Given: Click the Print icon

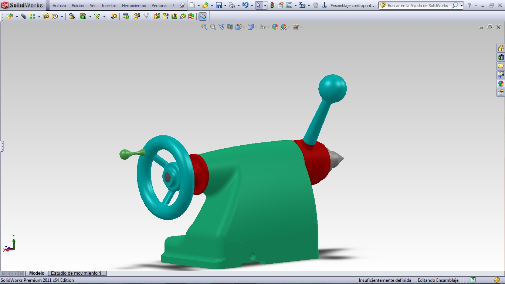Looking at the screenshot, I should (232, 5).
